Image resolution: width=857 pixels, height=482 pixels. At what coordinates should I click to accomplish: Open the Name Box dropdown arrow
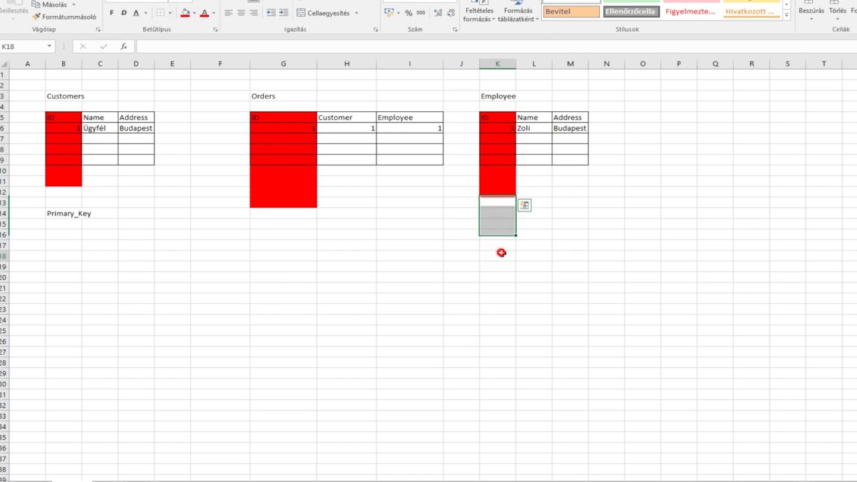click(50, 46)
